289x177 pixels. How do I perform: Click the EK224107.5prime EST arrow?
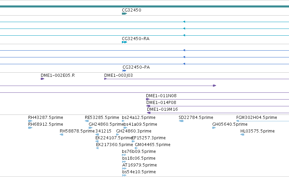pyautogui.click(x=97, y=142)
